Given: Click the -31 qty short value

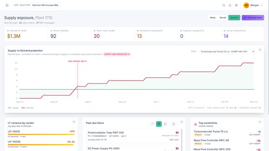Looking at the screenshot, I should [x=258, y=141].
